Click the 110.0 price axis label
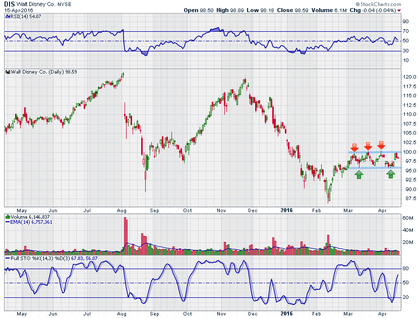 409,114
